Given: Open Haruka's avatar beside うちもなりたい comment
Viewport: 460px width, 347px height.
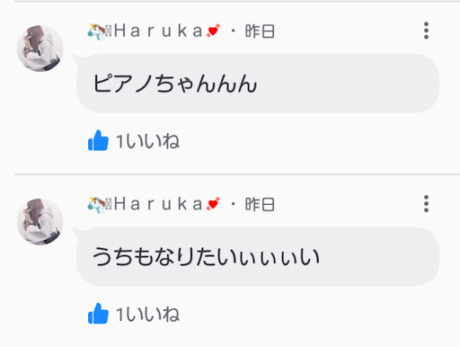Looking at the screenshot, I should [40, 222].
